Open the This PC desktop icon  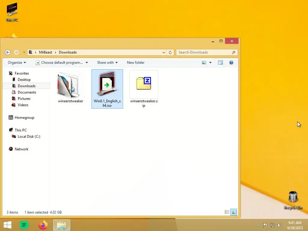tap(12, 12)
